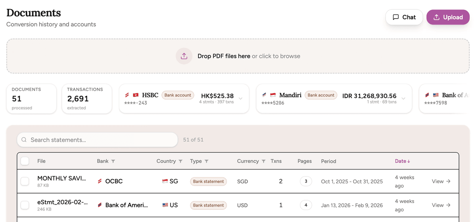This screenshot has width=476, height=222.
Task: Click the OCBC bank logo icon
Action: pyautogui.click(x=100, y=181)
